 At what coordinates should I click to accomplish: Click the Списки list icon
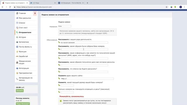point(17,23)
